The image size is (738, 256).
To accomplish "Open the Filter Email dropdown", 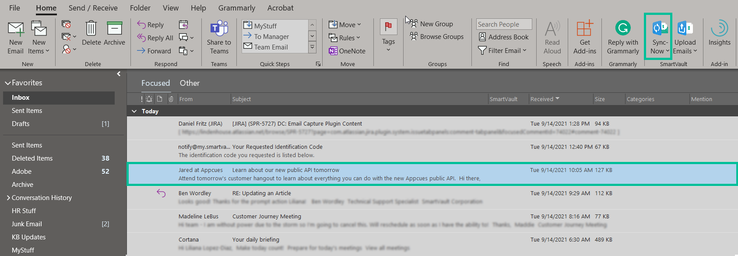I will [x=502, y=51].
